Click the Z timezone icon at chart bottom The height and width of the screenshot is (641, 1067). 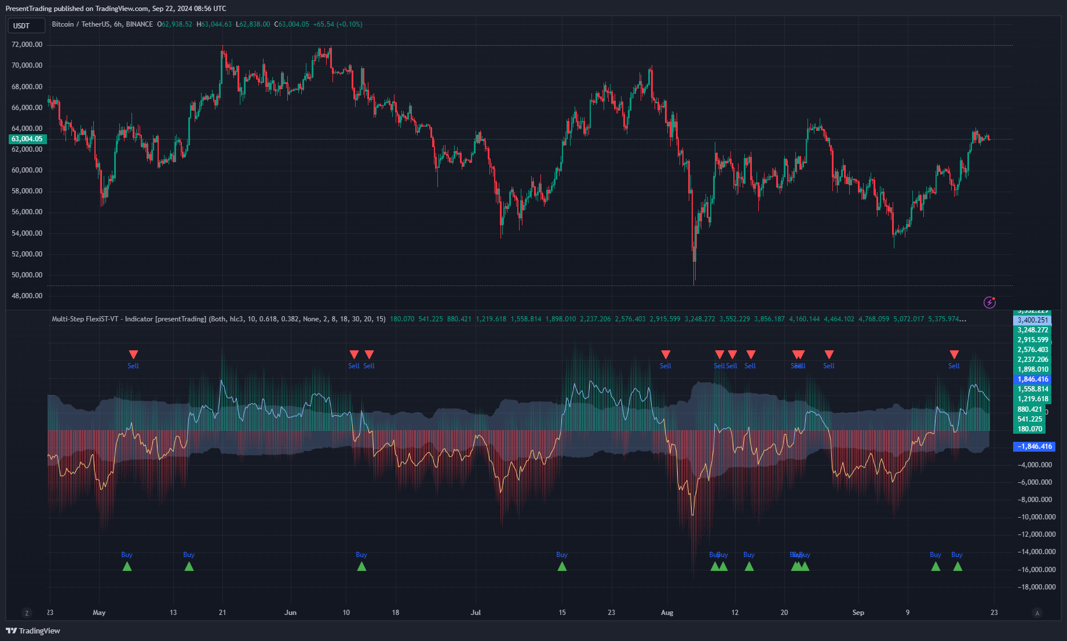pyautogui.click(x=26, y=613)
